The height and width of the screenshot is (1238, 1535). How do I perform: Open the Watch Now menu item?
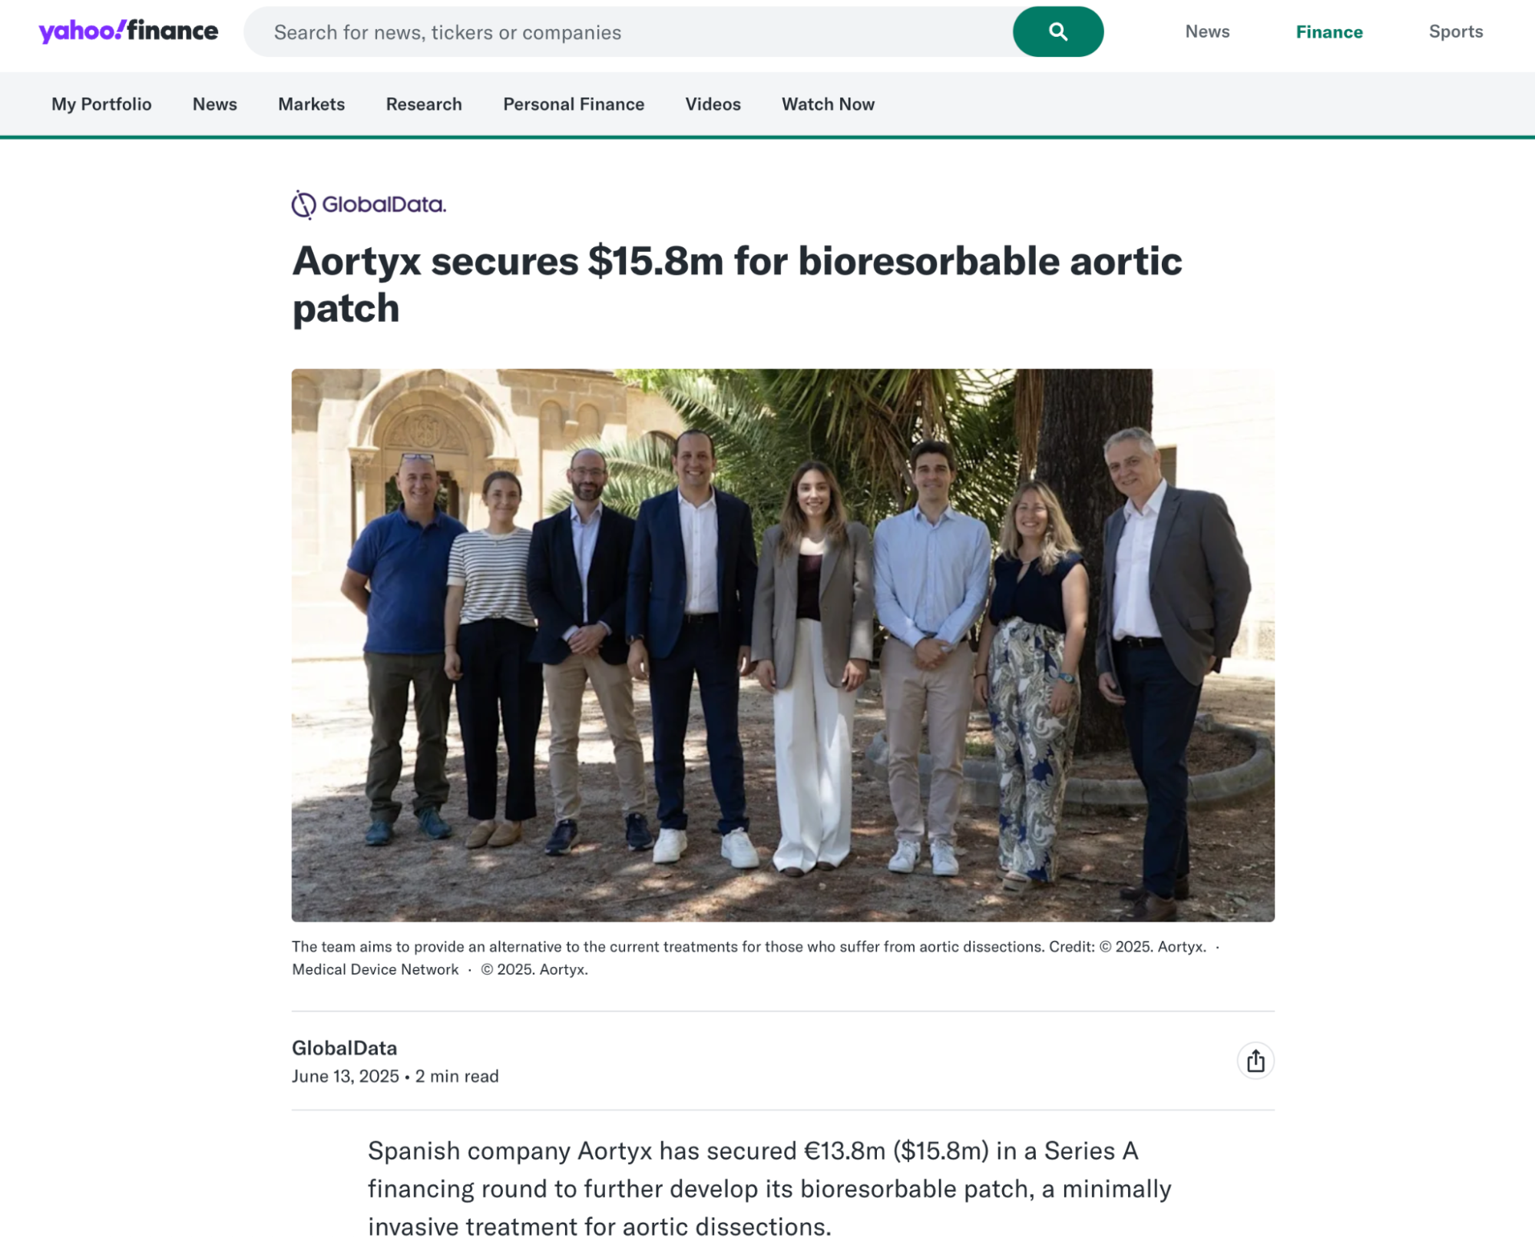coord(828,104)
